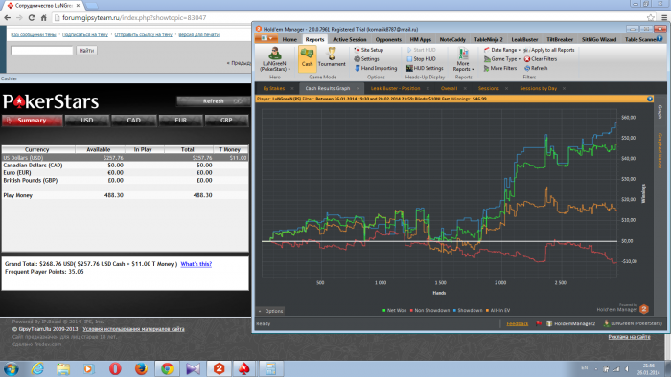This screenshot has width=671, height=377.
Task: Switch to Sessions by Day report tab
Action: pyautogui.click(x=538, y=88)
